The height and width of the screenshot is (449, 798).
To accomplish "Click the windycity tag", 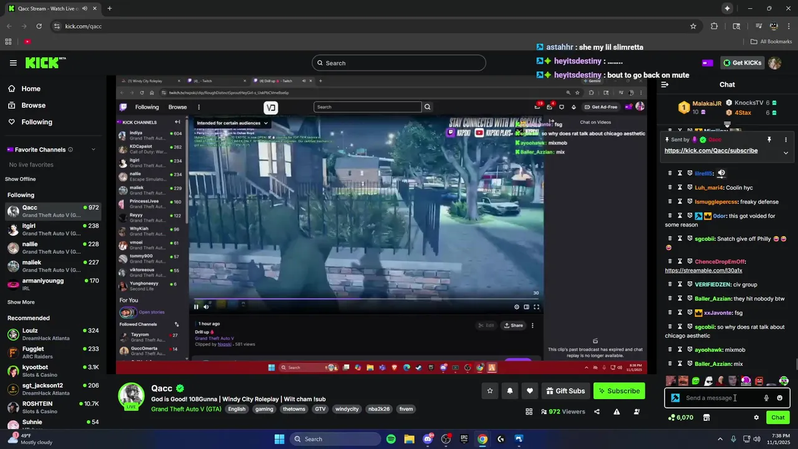I will click(x=346, y=409).
